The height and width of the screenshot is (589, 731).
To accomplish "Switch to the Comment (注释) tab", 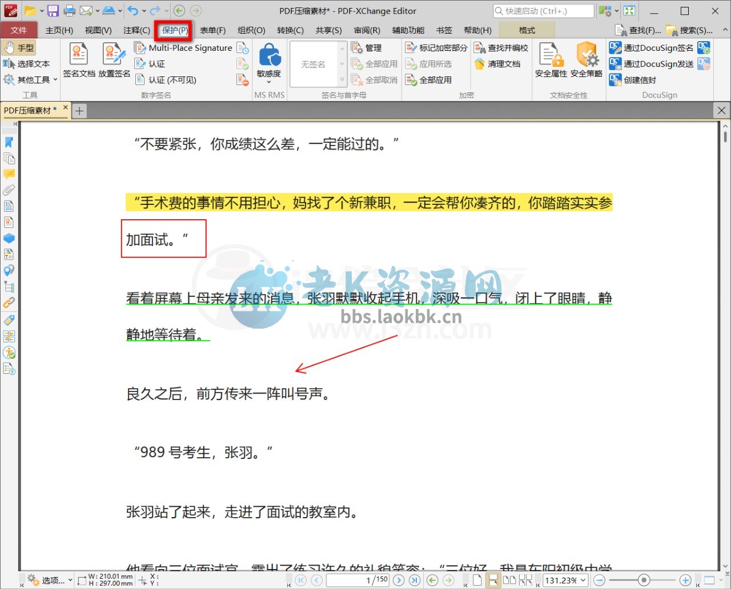I will click(x=136, y=30).
